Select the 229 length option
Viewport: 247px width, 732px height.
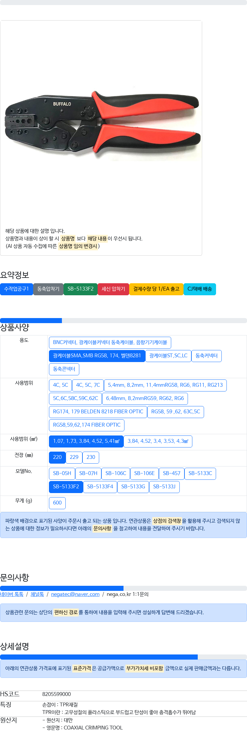(74, 457)
